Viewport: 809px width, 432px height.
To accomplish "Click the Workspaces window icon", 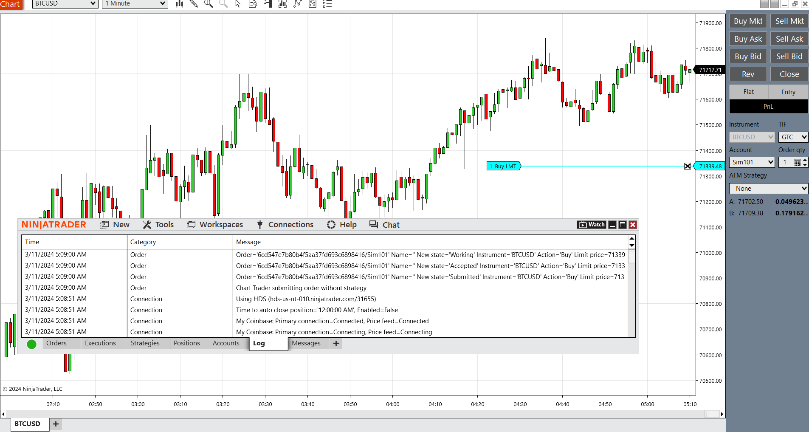I will [191, 225].
